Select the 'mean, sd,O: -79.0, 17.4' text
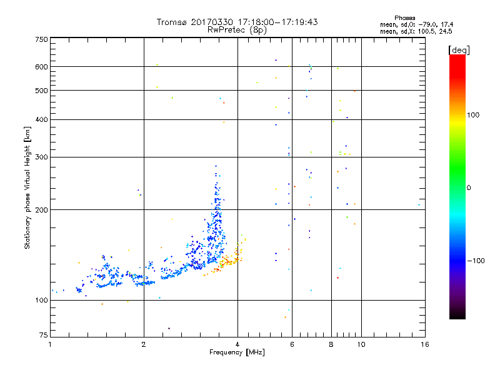 click(416, 24)
